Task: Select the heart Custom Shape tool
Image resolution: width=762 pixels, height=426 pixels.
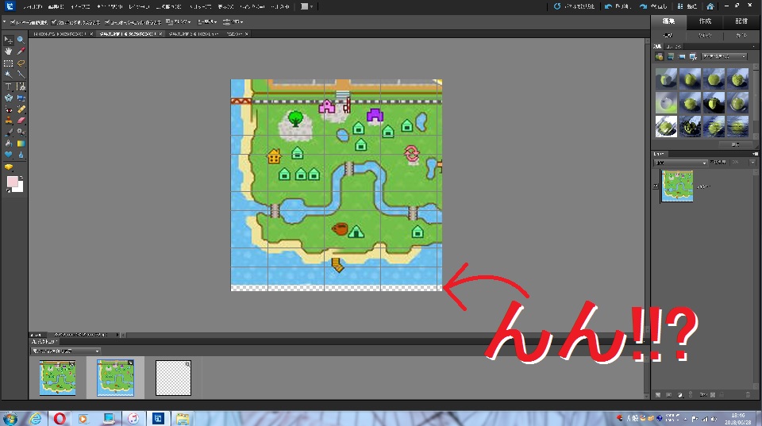Action: tap(8, 155)
